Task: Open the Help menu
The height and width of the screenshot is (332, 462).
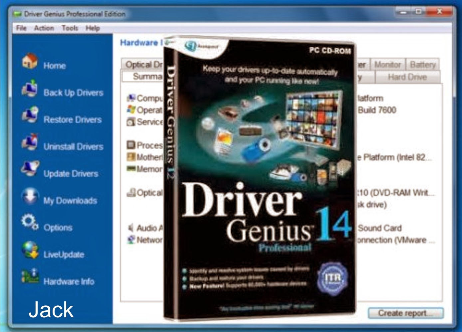Action: pos(93,28)
